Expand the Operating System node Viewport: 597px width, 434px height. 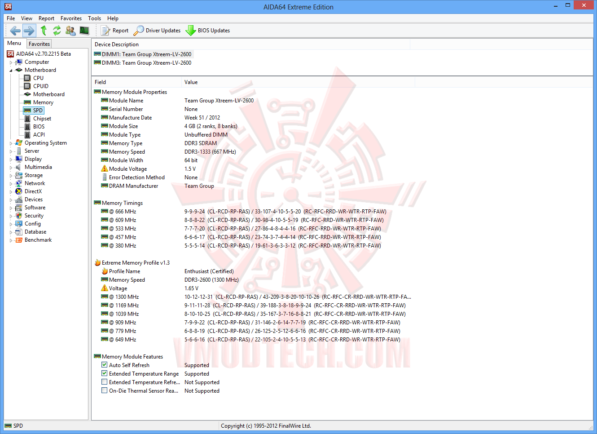[x=11, y=143]
